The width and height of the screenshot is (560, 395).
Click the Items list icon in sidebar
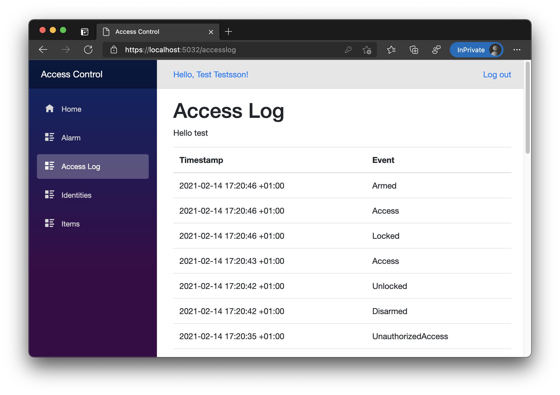49,223
